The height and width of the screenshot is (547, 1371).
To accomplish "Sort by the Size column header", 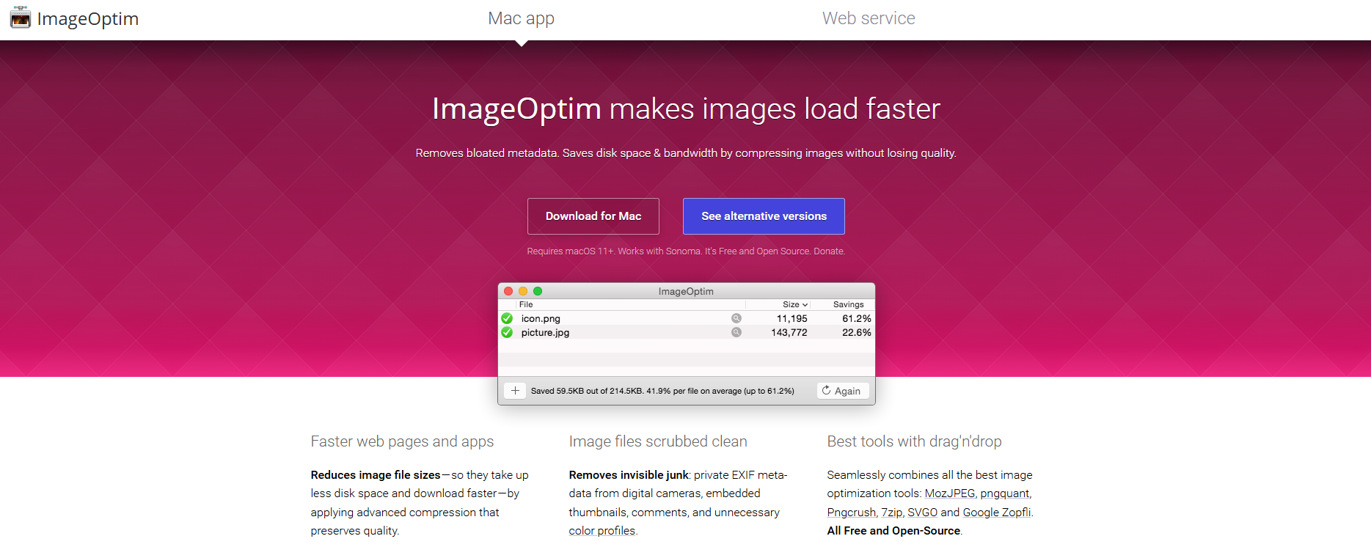I will click(x=795, y=304).
